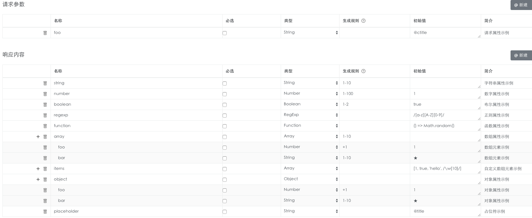This screenshot has height=218, width=532.
Task: Add child property to array with plus icon
Action: [38, 137]
